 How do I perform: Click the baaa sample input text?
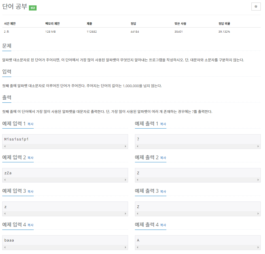tap(9, 240)
